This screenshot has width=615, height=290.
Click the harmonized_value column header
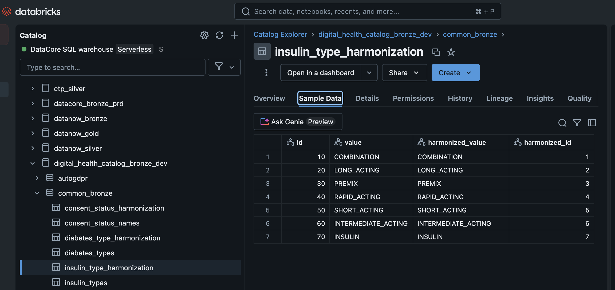pos(461,142)
